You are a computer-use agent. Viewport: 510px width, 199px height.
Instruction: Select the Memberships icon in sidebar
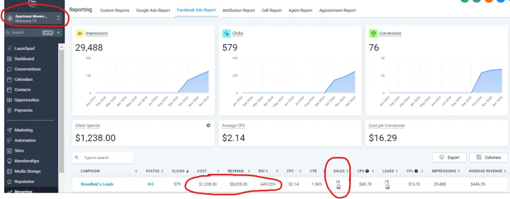(9, 161)
